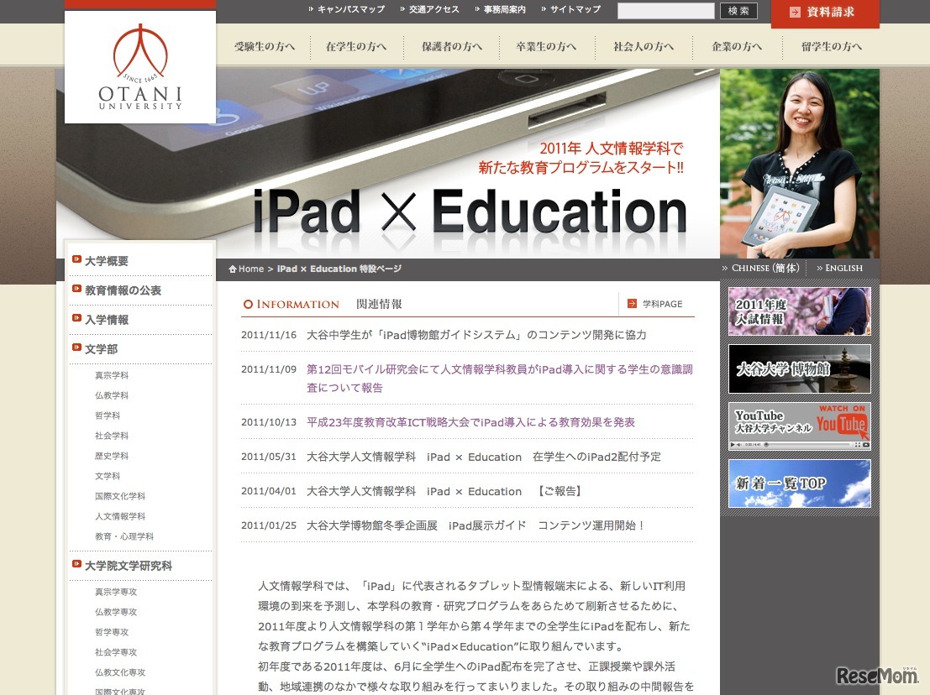Open the 2011年度入試情報 banner

coord(798,311)
